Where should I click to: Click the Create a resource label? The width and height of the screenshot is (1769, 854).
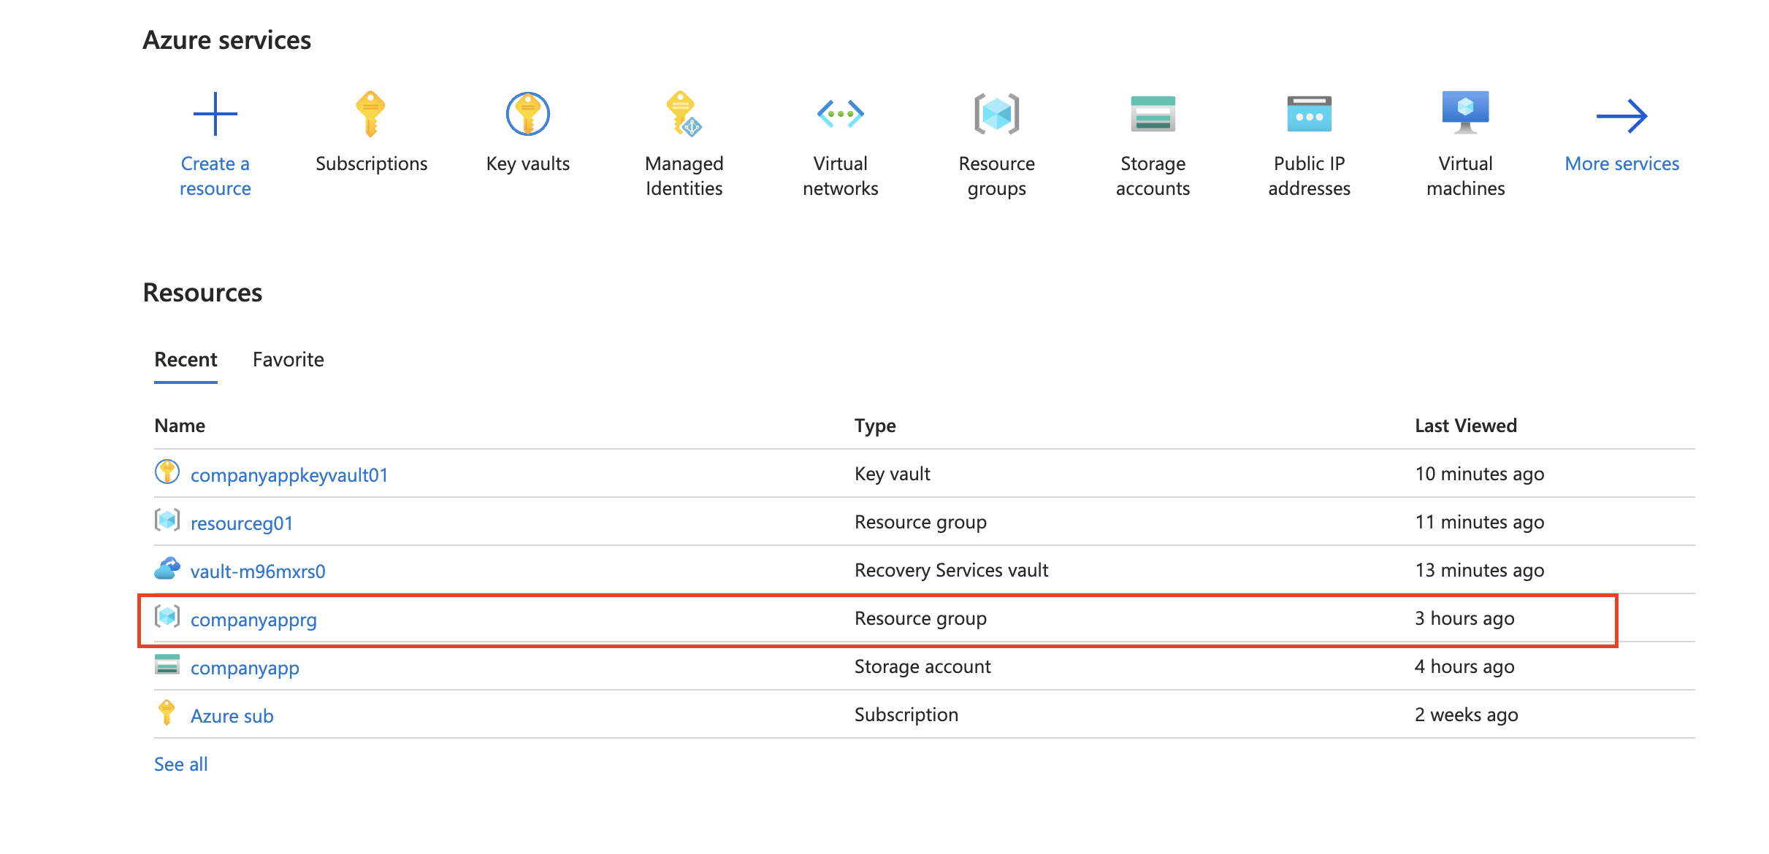(x=215, y=176)
